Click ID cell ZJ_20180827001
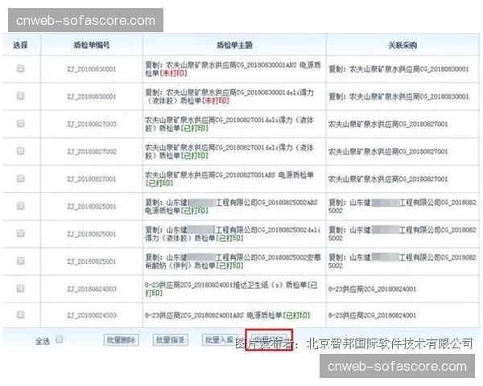 [x=92, y=179]
